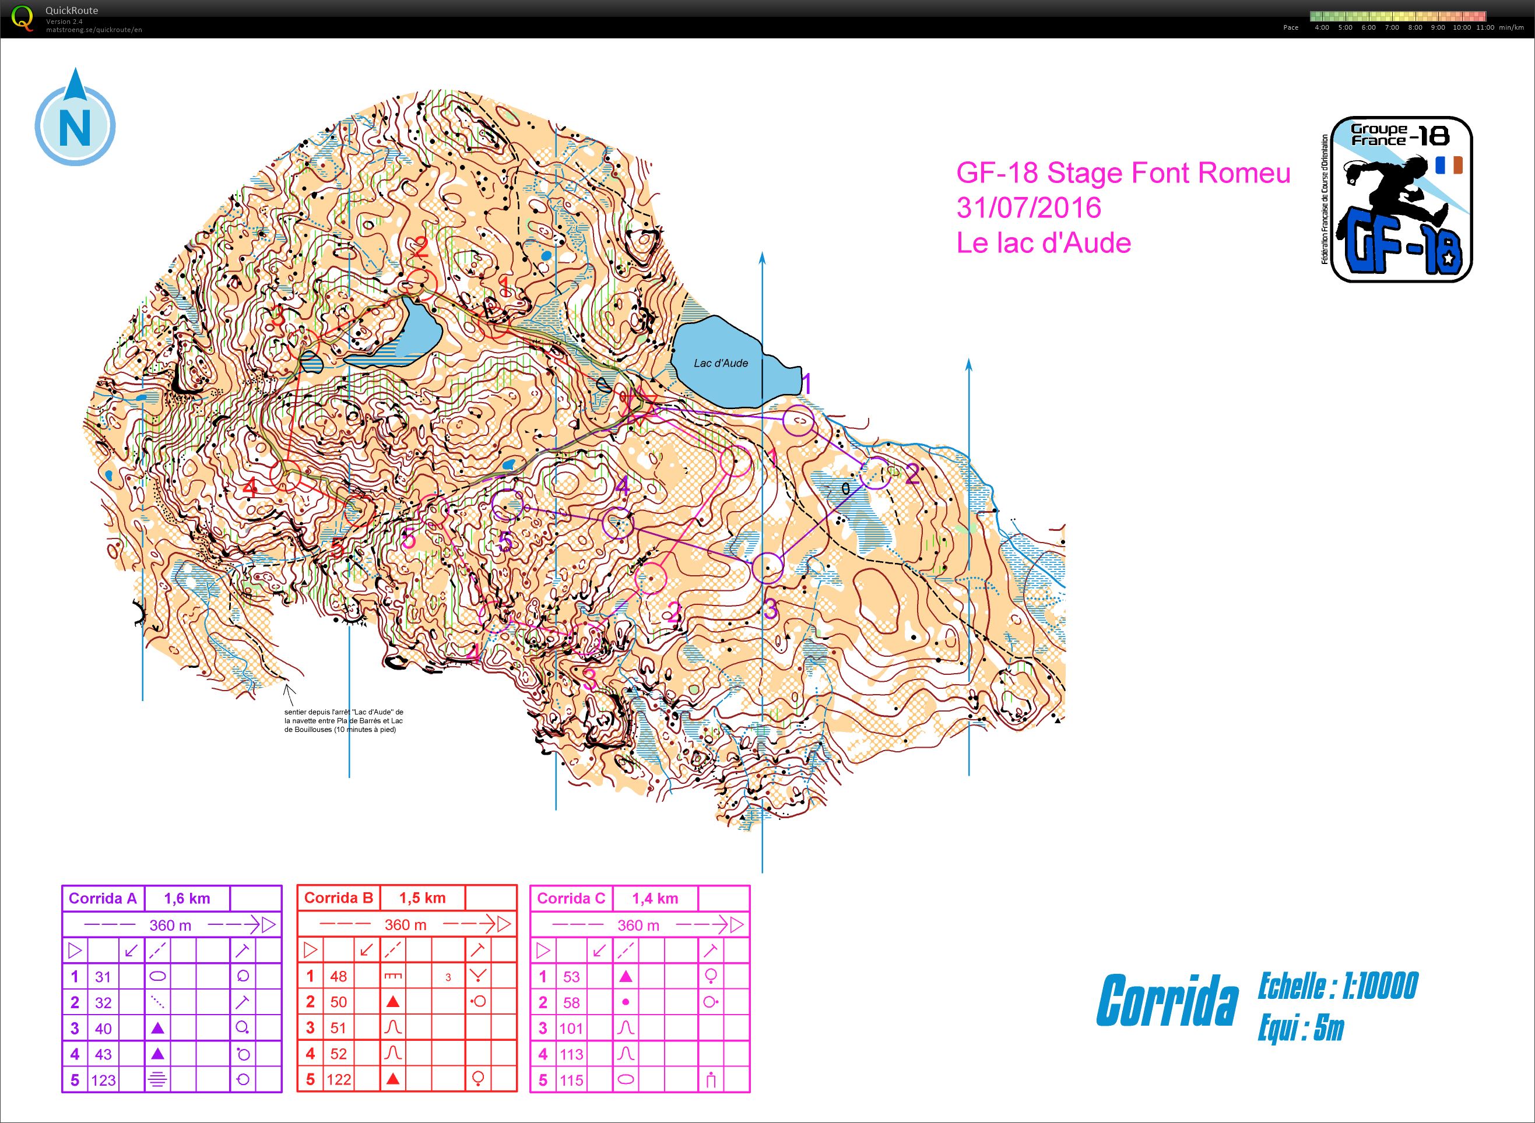Click the cliff symbol in row 48
The width and height of the screenshot is (1535, 1123).
(393, 976)
